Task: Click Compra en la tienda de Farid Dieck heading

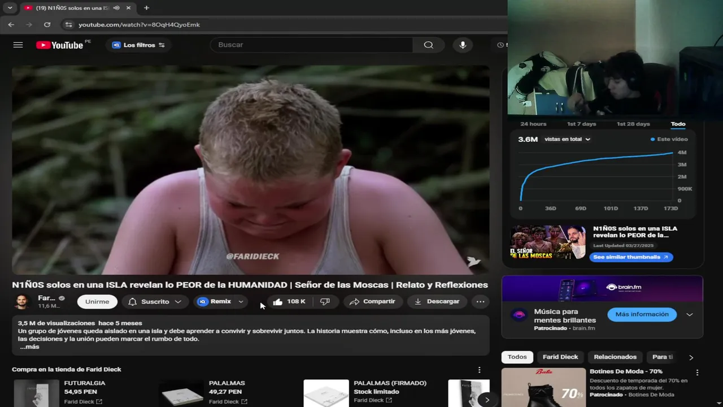Action: (67, 370)
